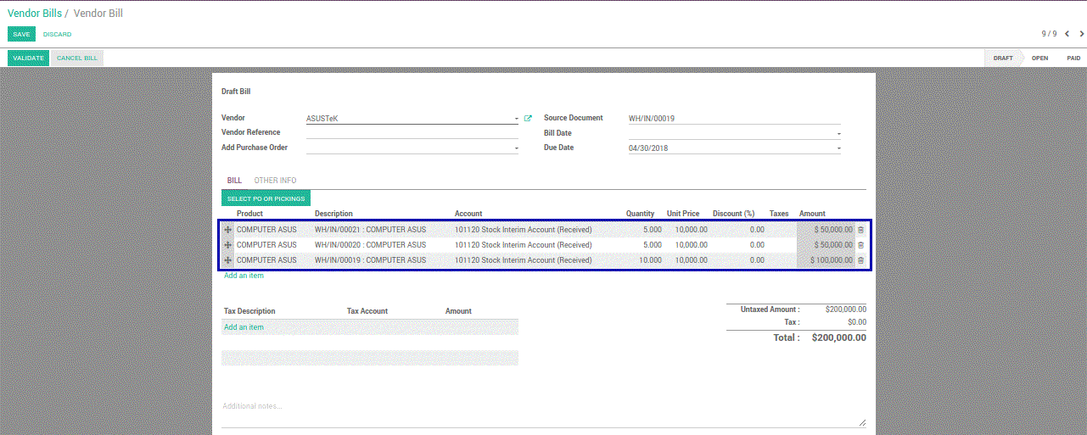Image resolution: width=1087 pixels, height=435 pixels.
Task: Open the Bill Date picker arrow
Action: pos(838,133)
